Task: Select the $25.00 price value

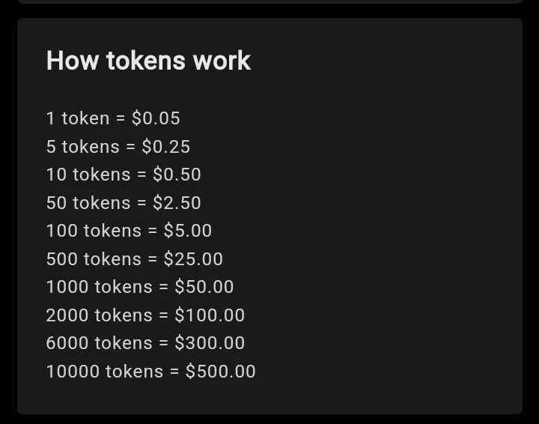Action: (193, 259)
